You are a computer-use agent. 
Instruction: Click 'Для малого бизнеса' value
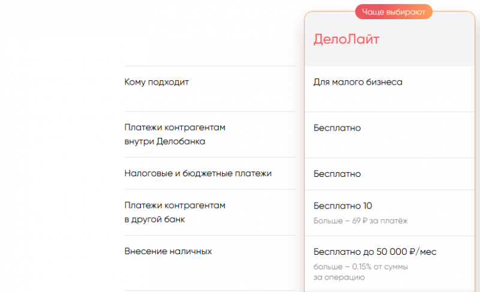[358, 82]
